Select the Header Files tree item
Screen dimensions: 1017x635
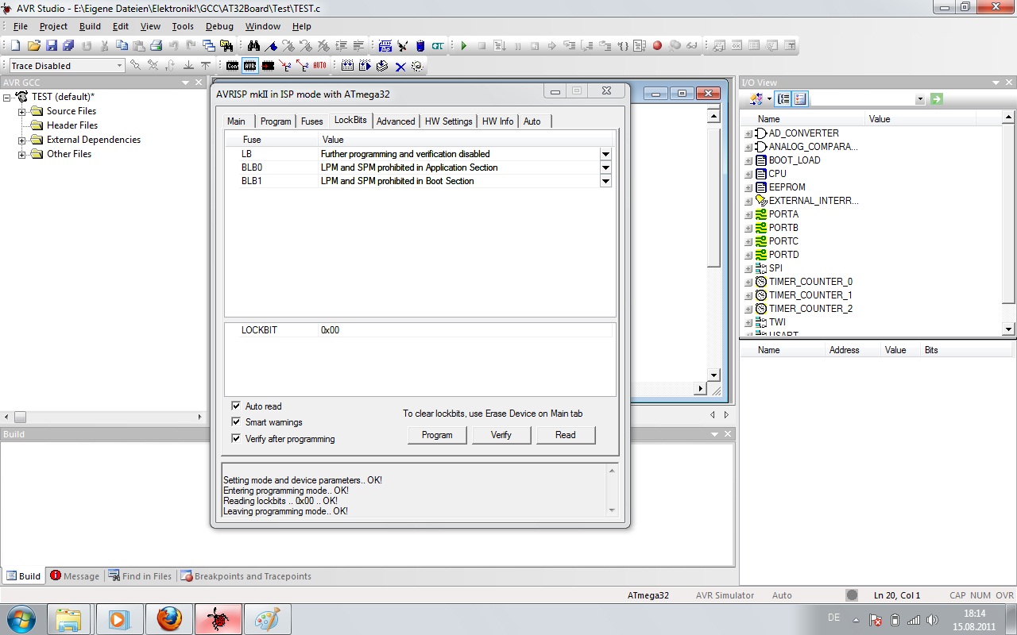[72, 125]
